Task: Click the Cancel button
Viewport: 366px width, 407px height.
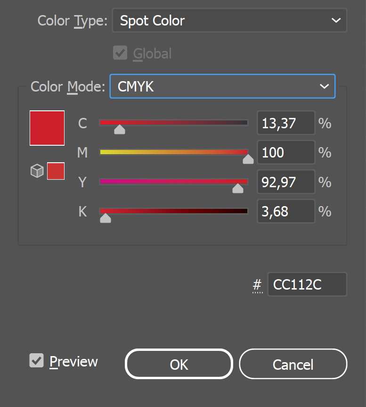Action: [x=293, y=364]
